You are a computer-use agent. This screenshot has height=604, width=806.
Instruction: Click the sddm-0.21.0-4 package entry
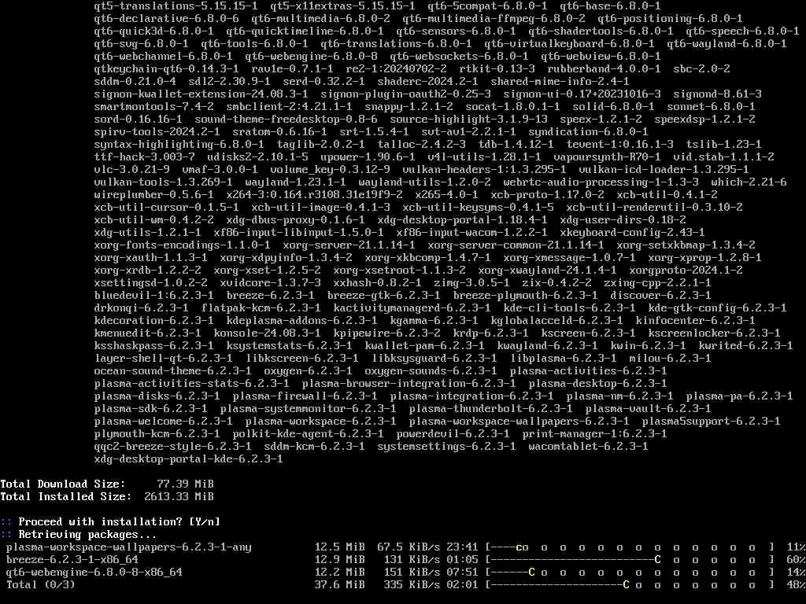click(x=135, y=82)
